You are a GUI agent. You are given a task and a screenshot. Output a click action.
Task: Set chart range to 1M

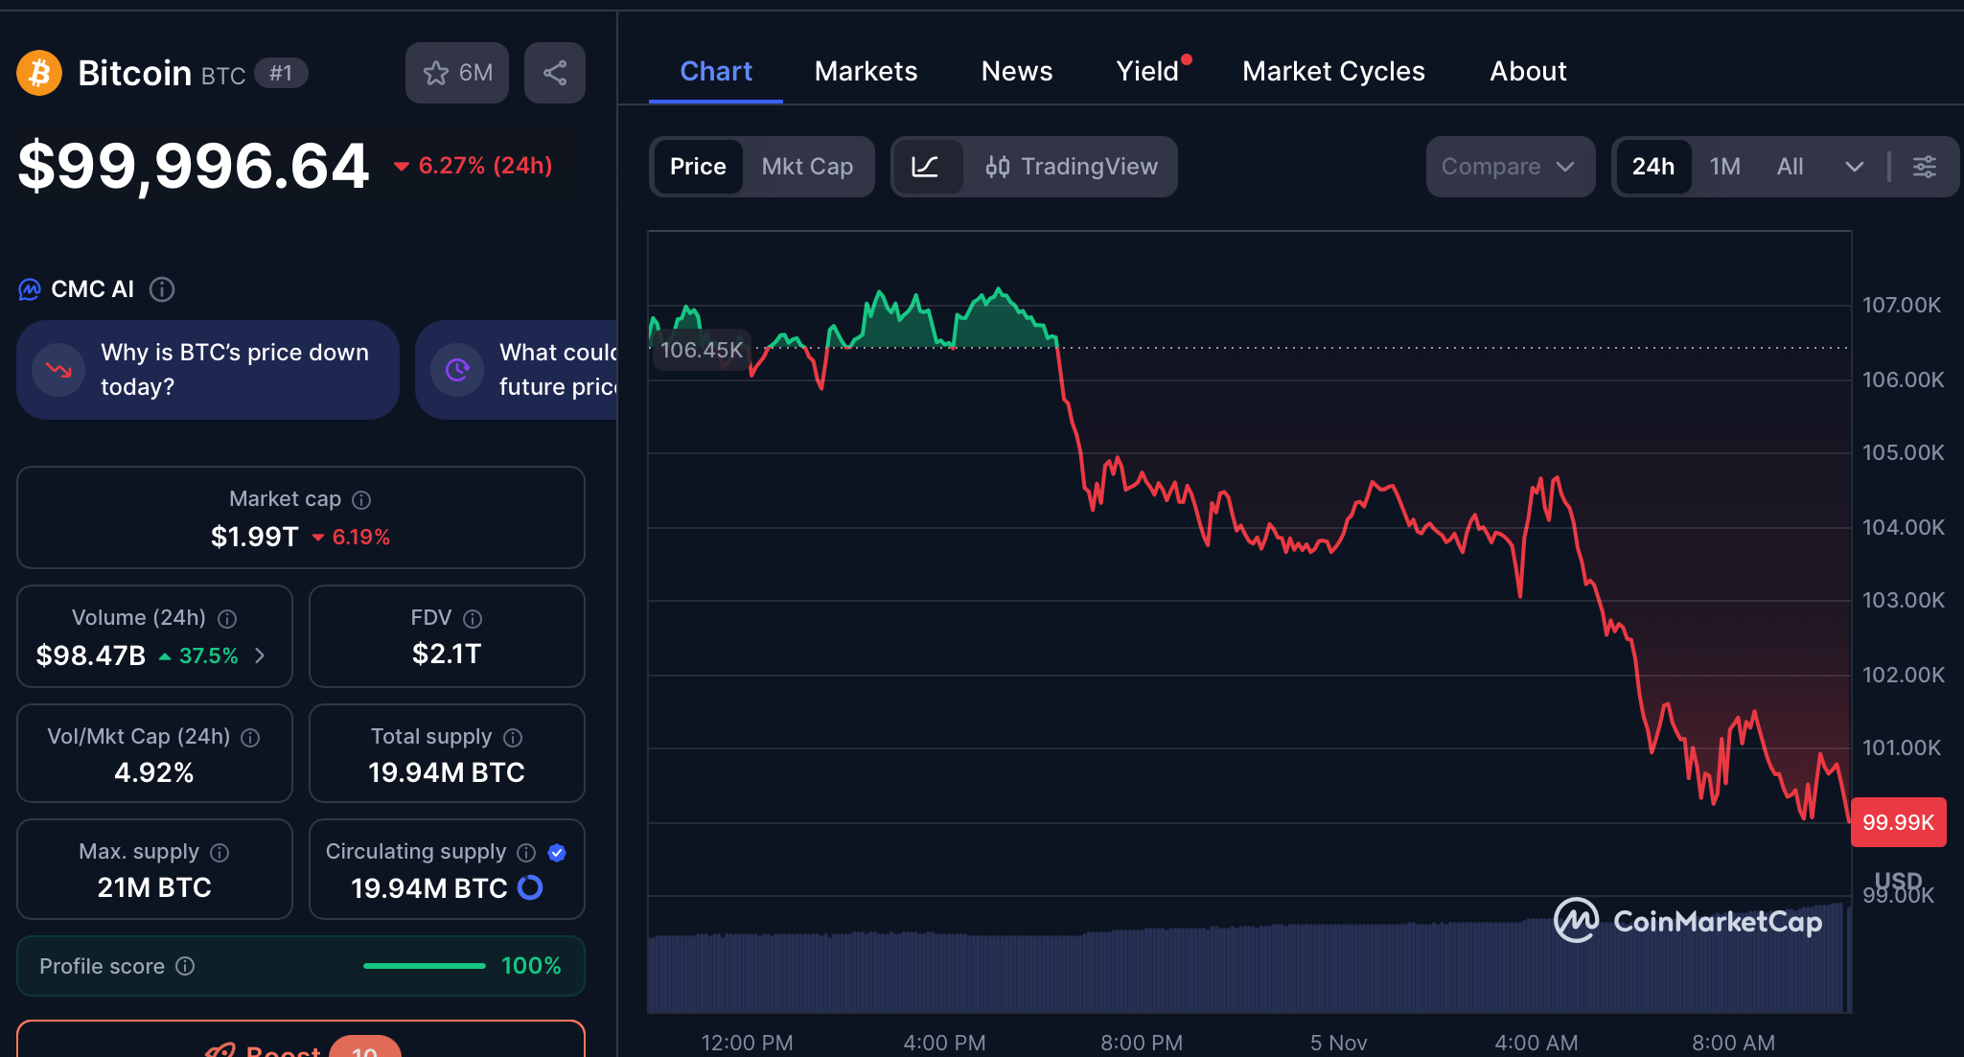[x=1724, y=167]
